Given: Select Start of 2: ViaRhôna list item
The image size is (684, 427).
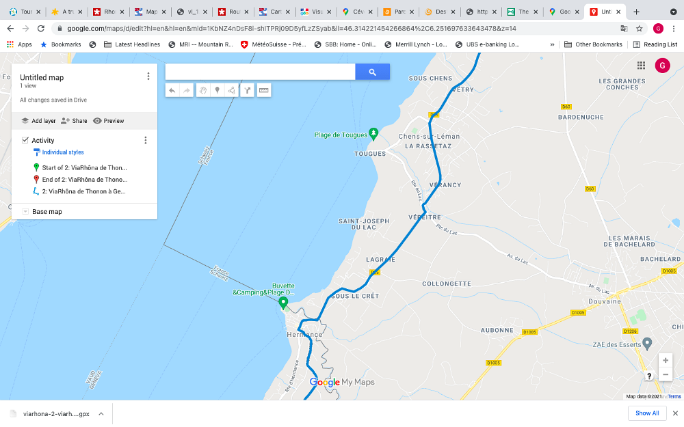Looking at the screenshot, I should click(x=83, y=167).
